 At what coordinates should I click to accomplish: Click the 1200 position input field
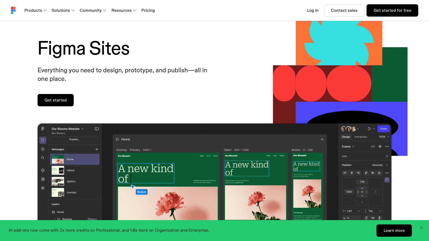[349, 192]
